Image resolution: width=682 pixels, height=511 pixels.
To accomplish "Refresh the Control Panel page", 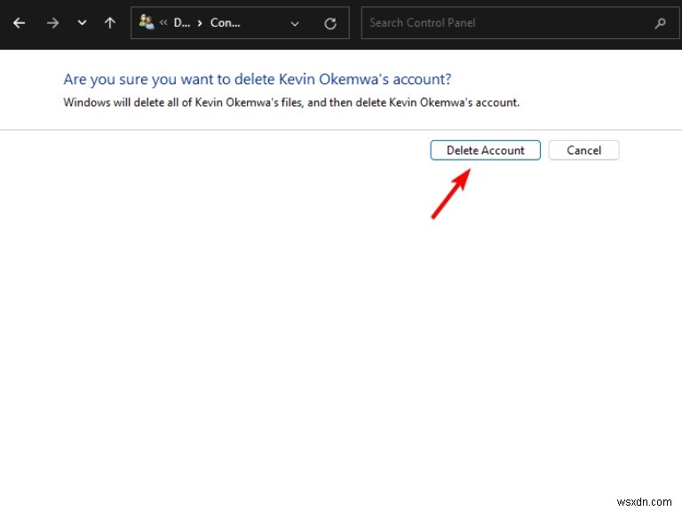I will (330, 23).
